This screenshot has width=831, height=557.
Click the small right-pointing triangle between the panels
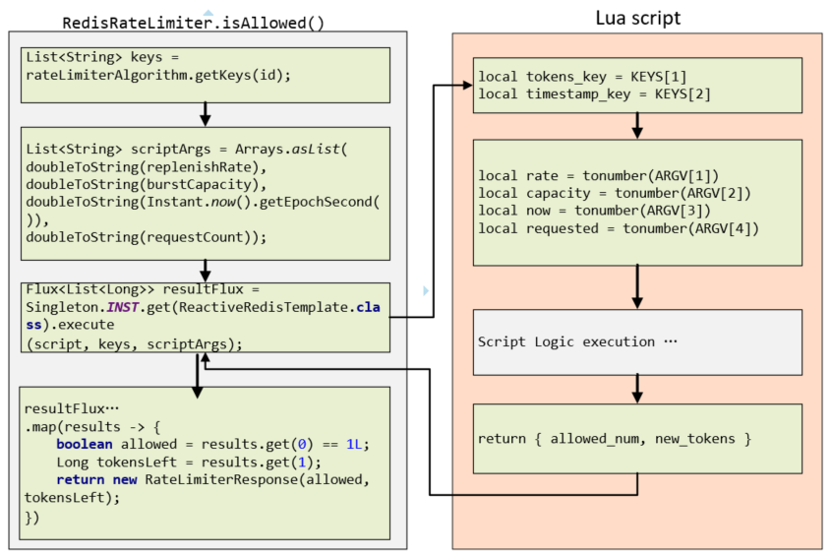click(x=426, y=290)
